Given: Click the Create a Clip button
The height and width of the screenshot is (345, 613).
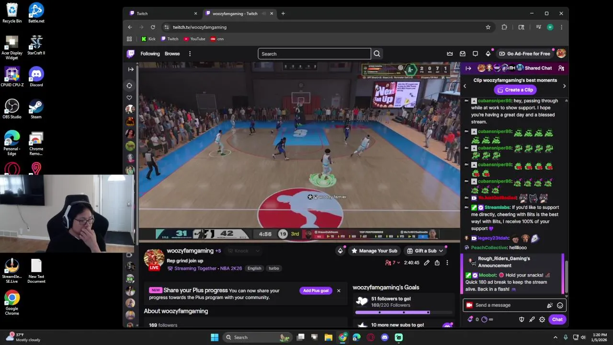Looking at the screenshot, I should (515, 90).
